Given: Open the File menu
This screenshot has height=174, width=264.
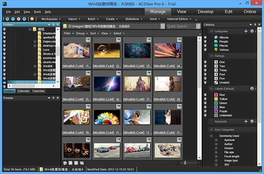Looking at the screenshot, I should [8, 12].
